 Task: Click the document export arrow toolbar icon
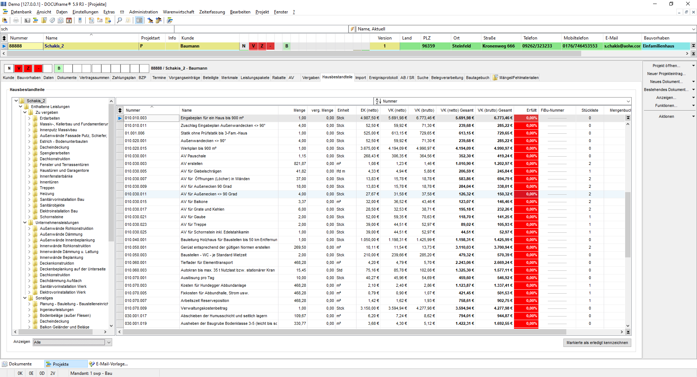(108, 20)
